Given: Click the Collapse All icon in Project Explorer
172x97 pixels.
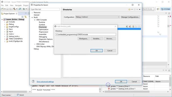Looking at the screenshot, I should pyautogui.click(x=23, y=17).
